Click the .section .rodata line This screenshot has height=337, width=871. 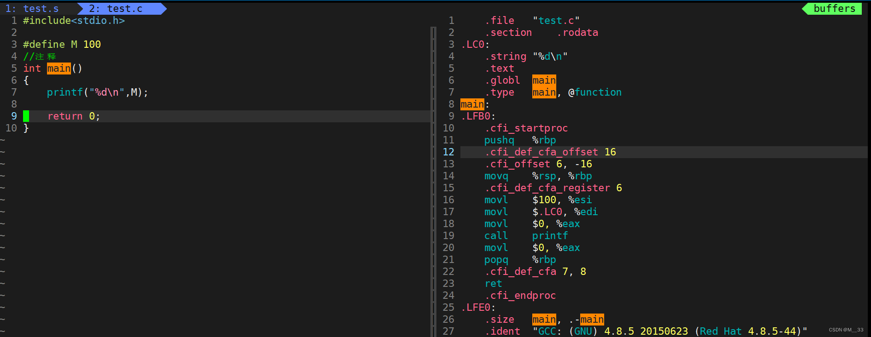[x=541, y=33]
